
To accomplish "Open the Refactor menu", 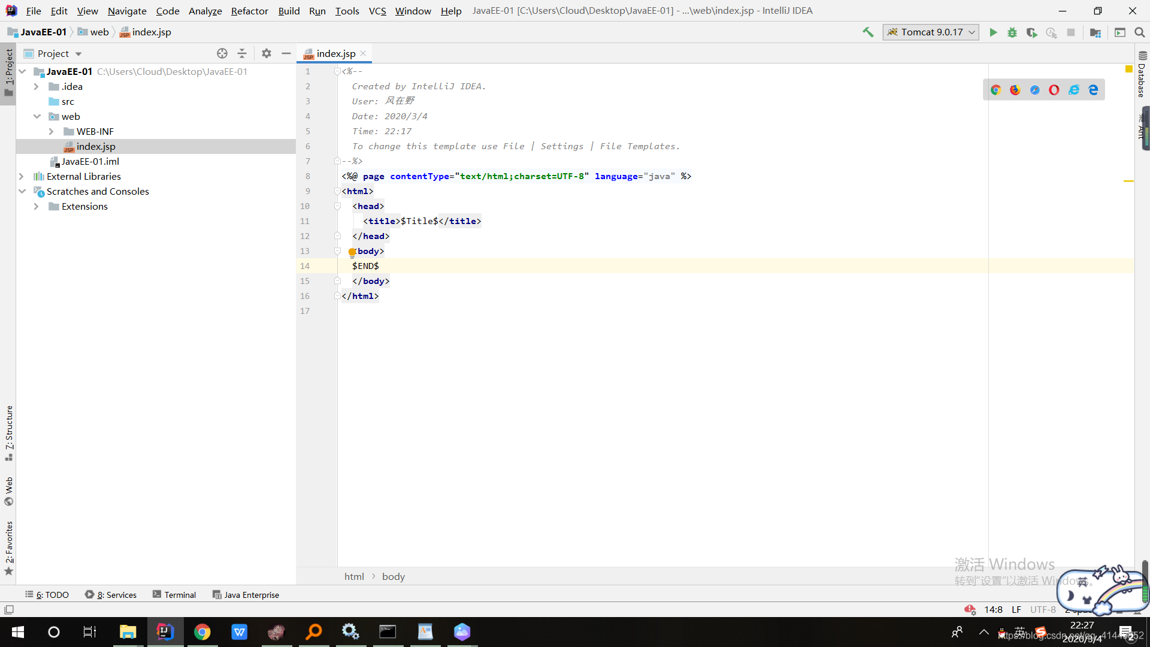I will (x=249, y=11).
